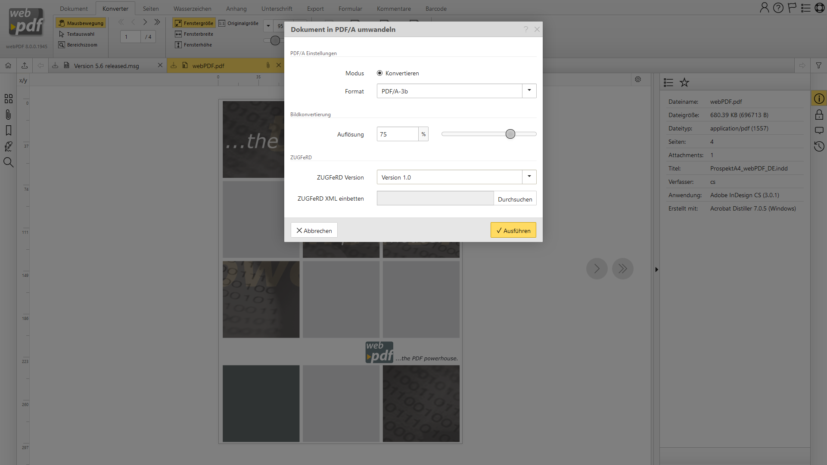
Task: Expand the Format PDF/A-3b dropdown
Action: click(529, 91)
